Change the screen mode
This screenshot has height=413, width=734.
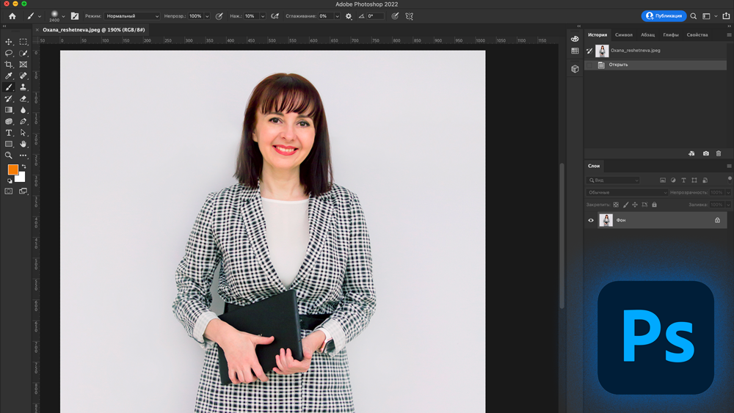23,191
